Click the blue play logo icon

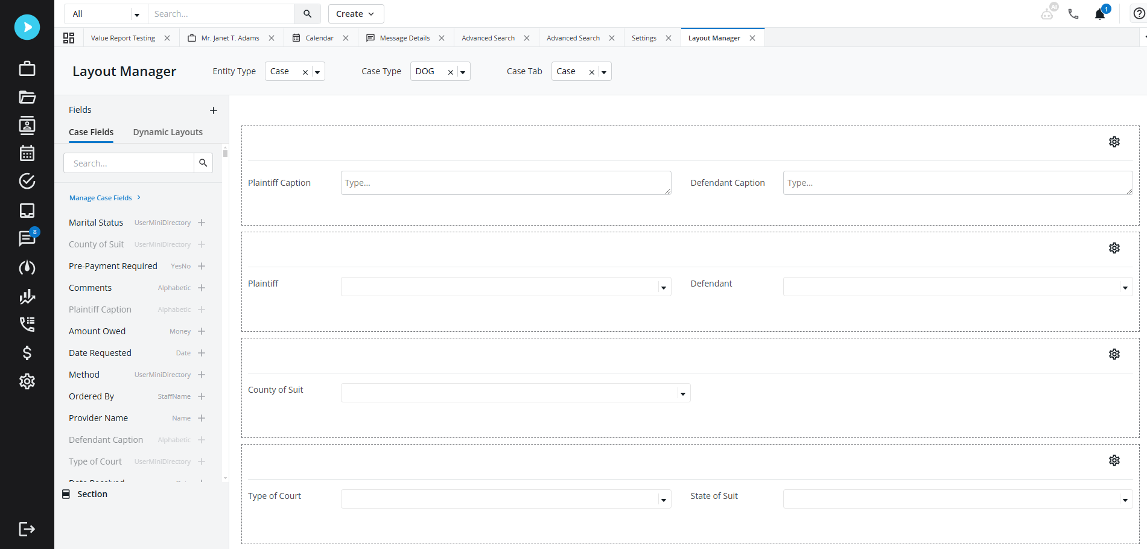pyautogui.click(x=27, y=27)
